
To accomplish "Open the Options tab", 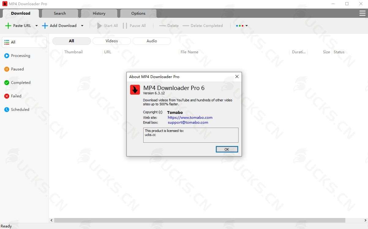I will point(138,13).
